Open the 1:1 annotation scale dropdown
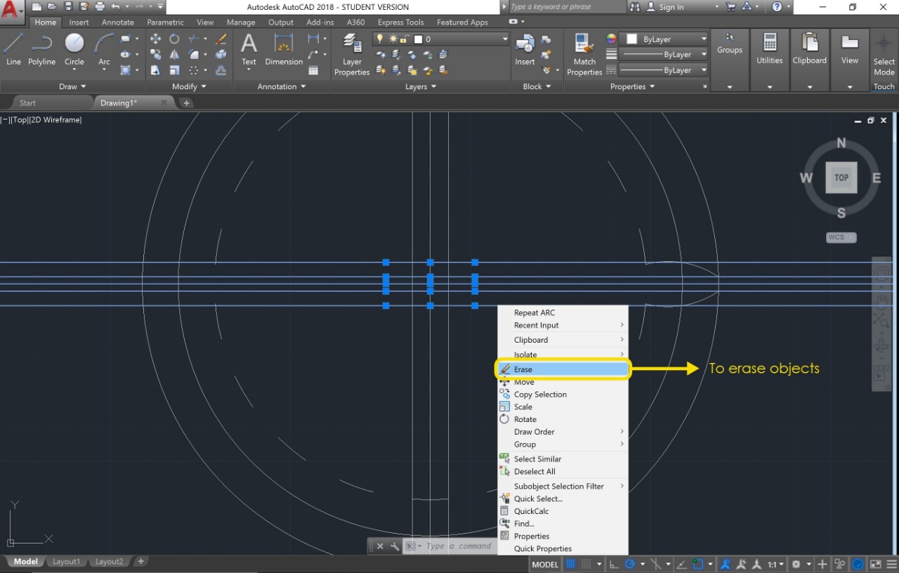 tap(776, 564)
